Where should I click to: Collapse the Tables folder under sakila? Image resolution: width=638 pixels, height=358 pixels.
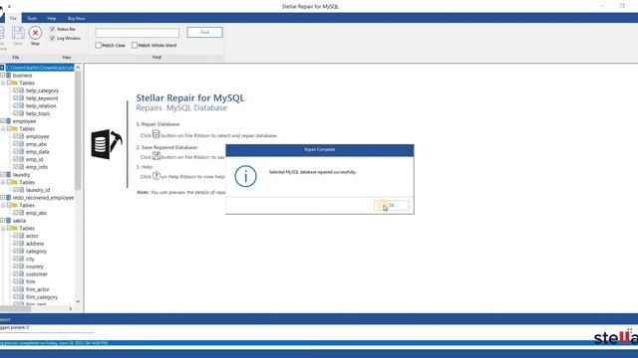pyautogui.click(x=3, y=229)
